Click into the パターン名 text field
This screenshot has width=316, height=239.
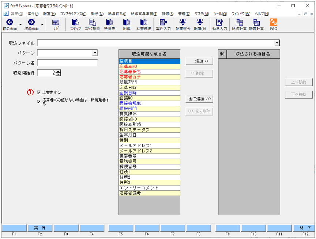[x=67, y=63]
